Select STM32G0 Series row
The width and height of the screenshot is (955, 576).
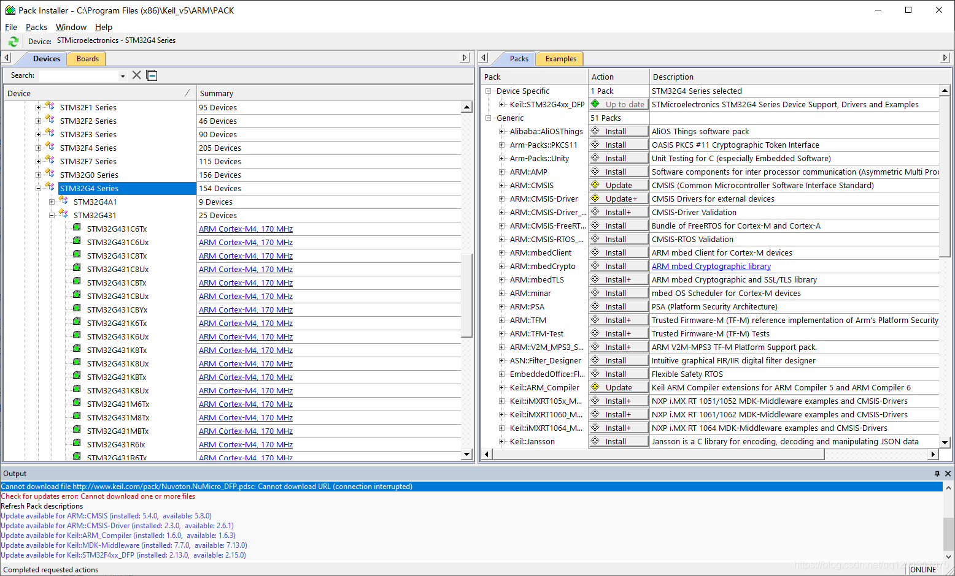pos(89,175)
